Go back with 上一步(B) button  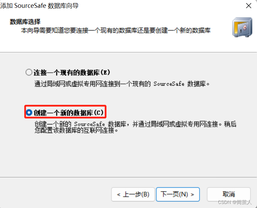(133, 194)
